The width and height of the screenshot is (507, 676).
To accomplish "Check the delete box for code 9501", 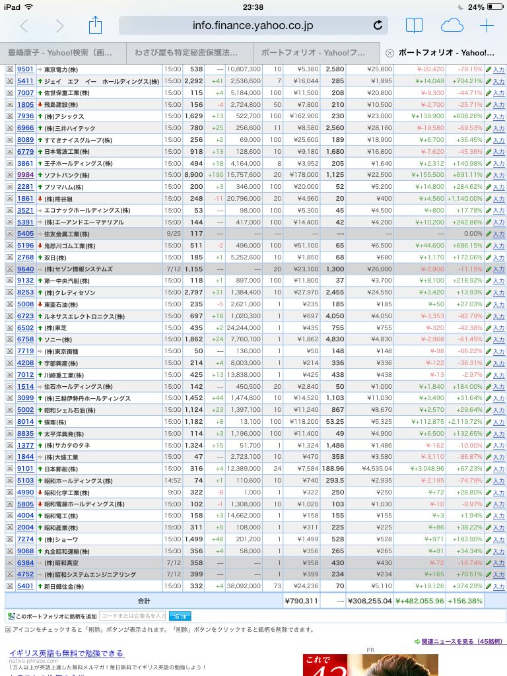I will coord(9,69).
